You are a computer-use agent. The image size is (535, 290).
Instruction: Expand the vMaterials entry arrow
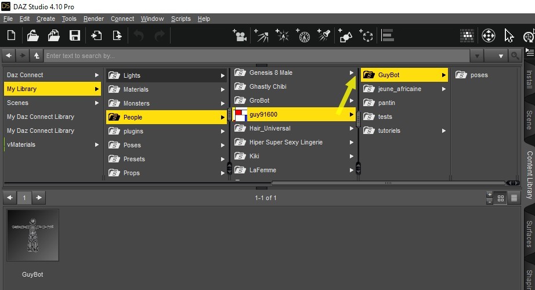coord(97,144)
